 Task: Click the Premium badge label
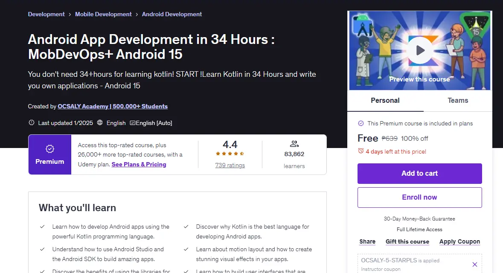50,162
